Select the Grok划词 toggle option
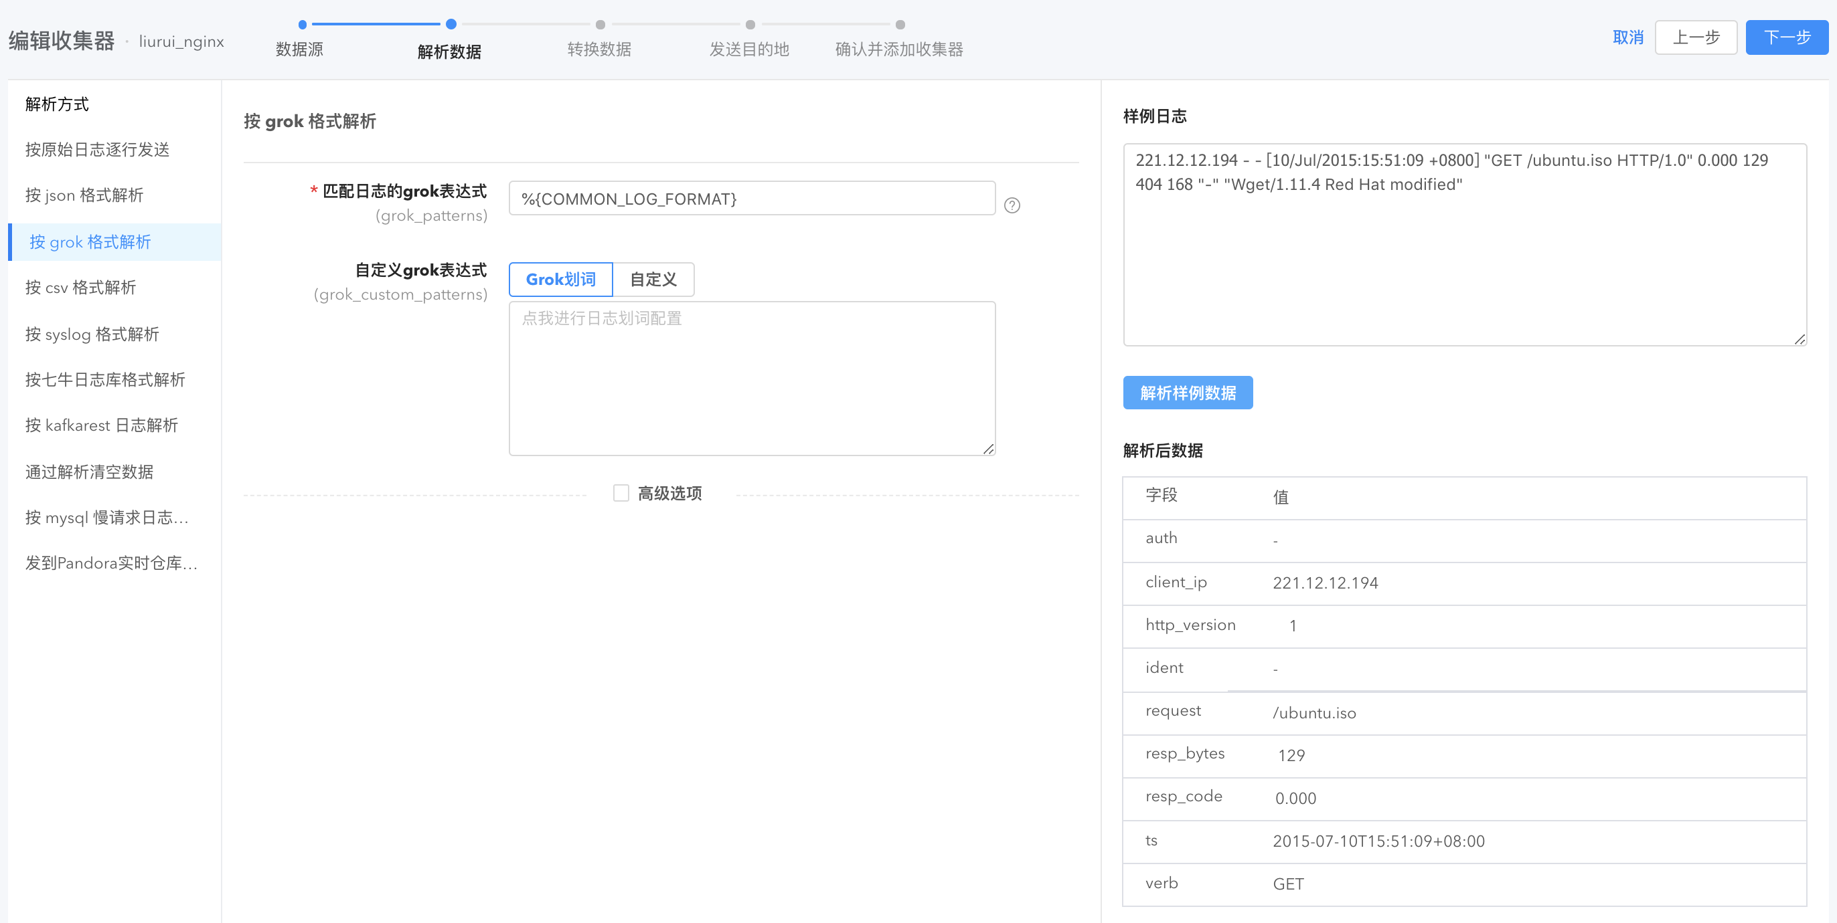Screen dimensions: 1837x923 (x=560, y=279)
